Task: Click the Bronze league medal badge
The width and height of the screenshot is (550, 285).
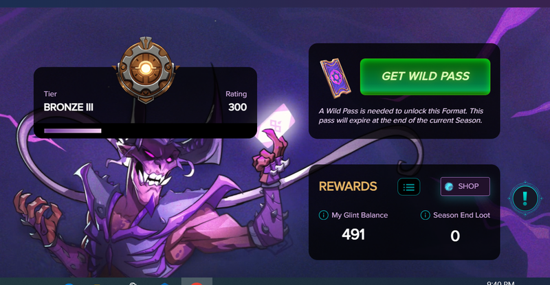Action: [146, 69]
